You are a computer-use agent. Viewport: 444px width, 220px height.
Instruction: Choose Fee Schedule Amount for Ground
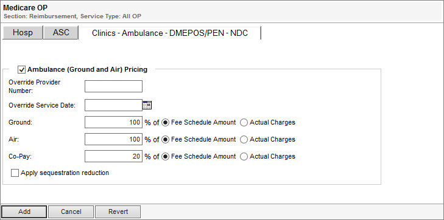(x=166, y=123)
